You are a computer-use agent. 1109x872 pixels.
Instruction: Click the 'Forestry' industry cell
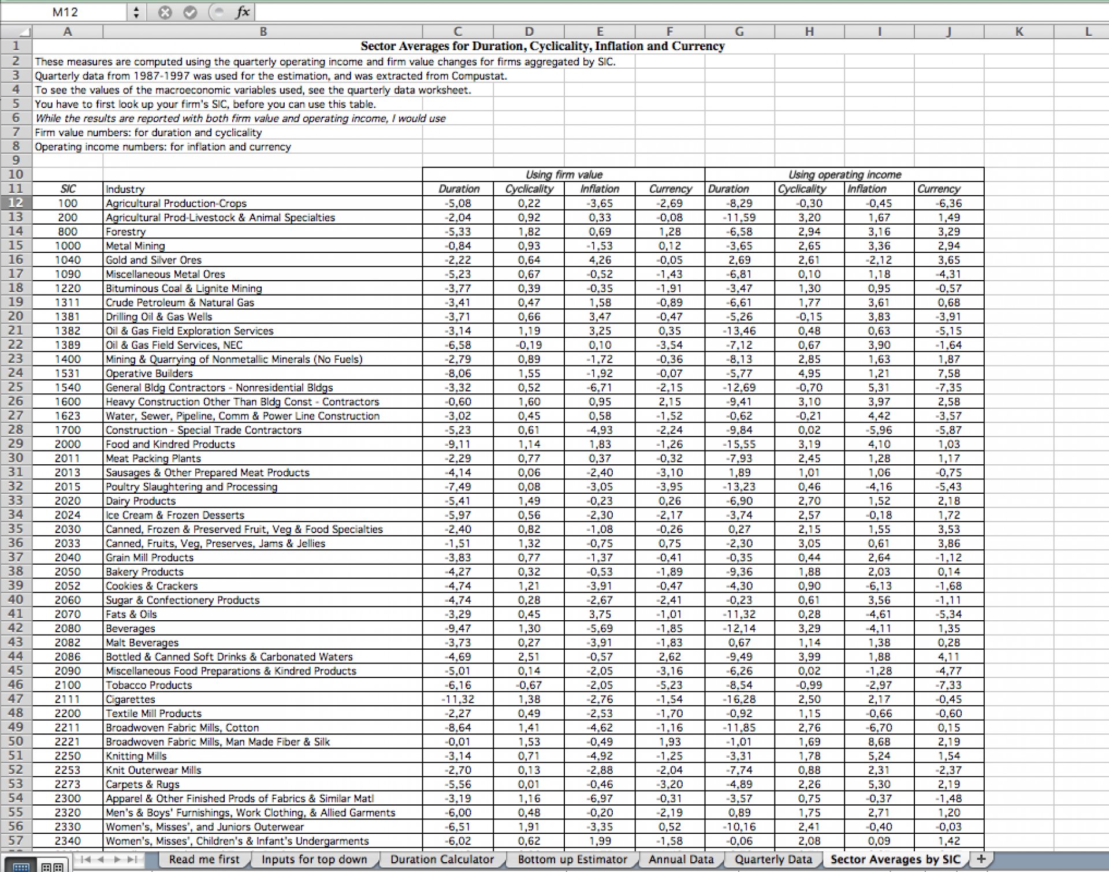[x=263, y=232]
